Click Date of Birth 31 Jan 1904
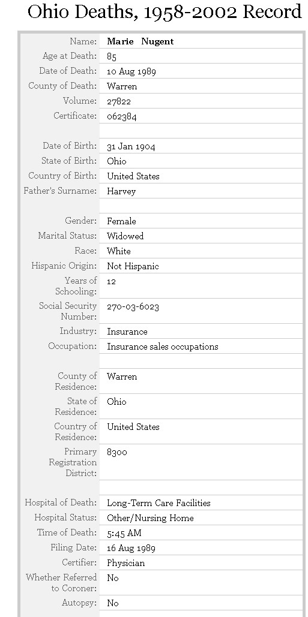 [131, 146]
